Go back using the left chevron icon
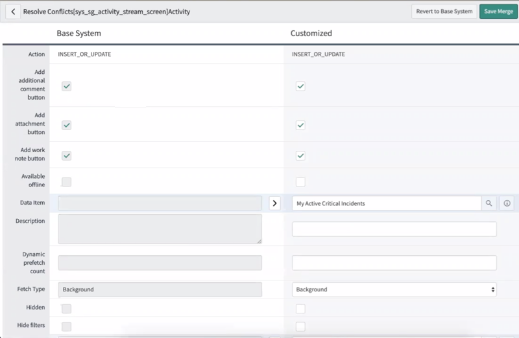Image resolution: width=519 pixels, height=338 pixels. pos(13,12)
